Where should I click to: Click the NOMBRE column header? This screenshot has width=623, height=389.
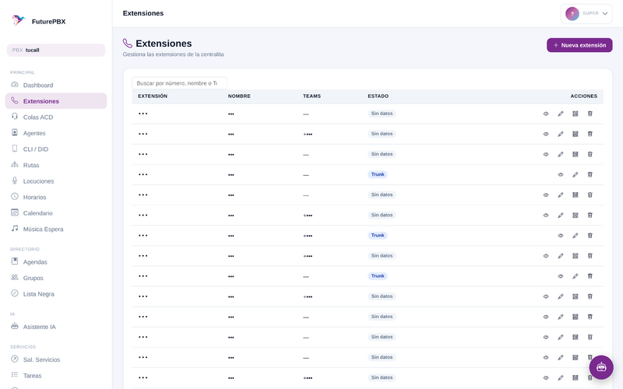point(239,96)
